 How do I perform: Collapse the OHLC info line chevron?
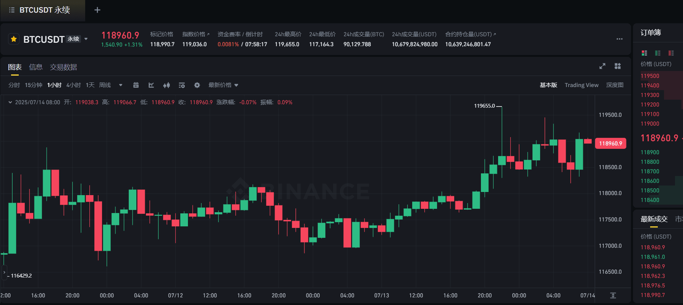[x=10, y=102]
